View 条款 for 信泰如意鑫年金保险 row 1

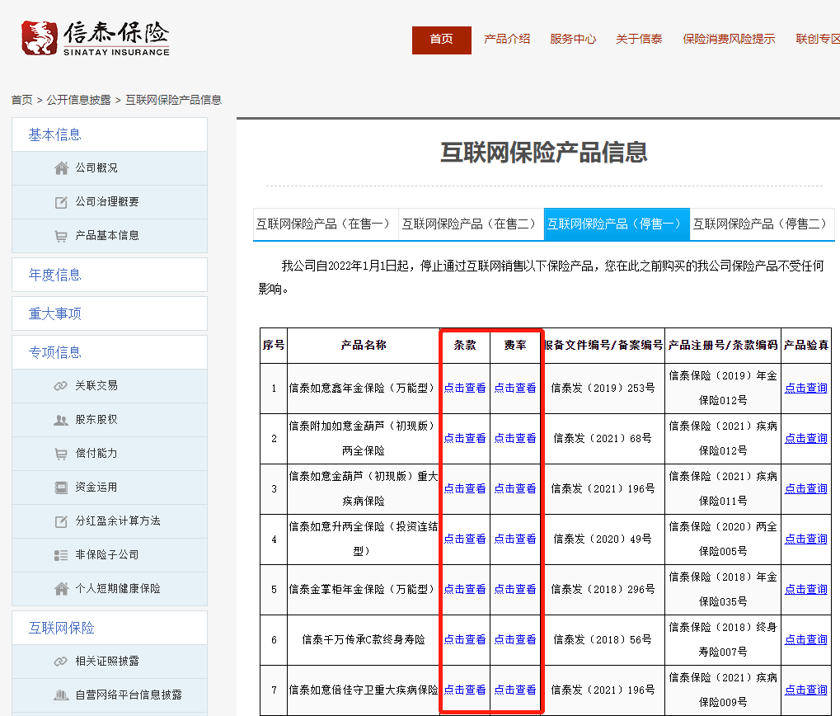point(464,388)
